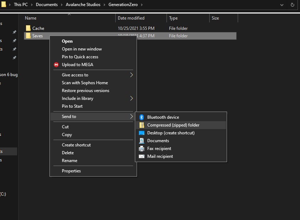Expand the chevron after Avalanche Studios
This screenshot has height=220, width=300.
(105, 5)
